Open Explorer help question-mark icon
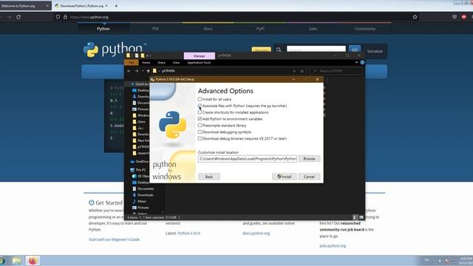Image resolution: width=473 pixels, height=266 pixels. tap(362, 62)
